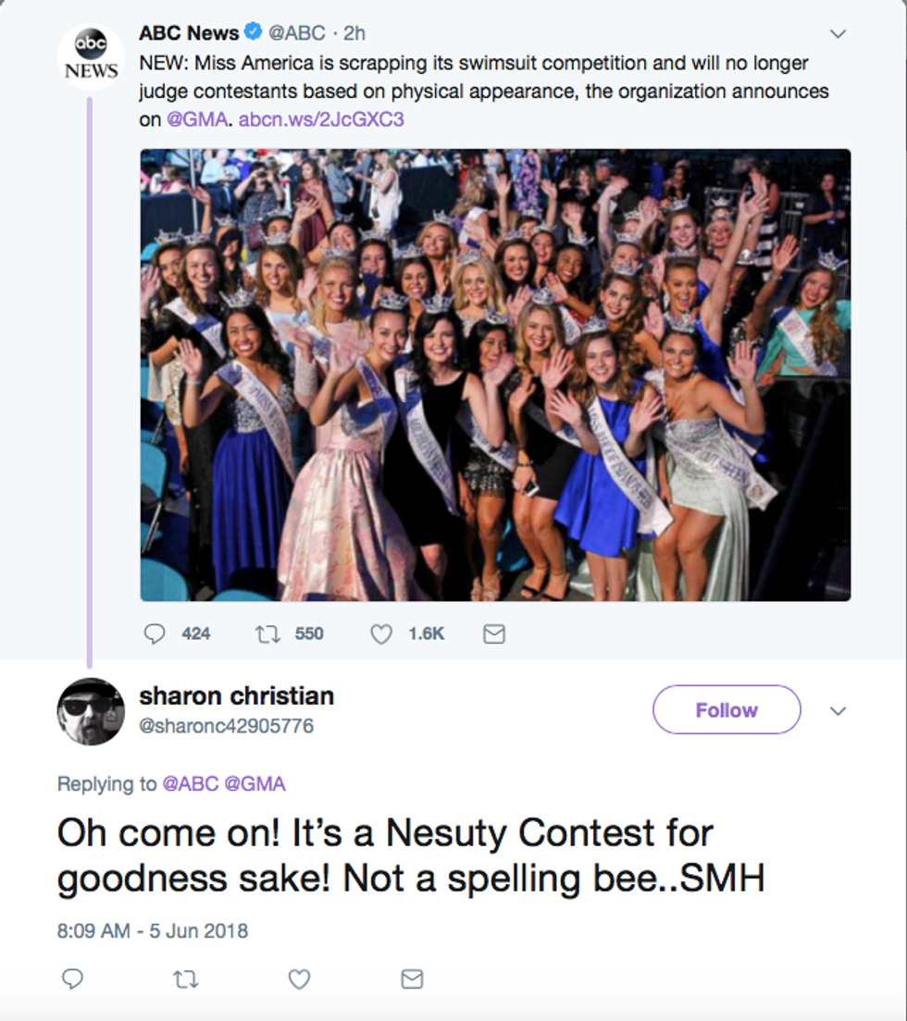Expand the ABC News tweet options chevron
This screenshot has width=907, height=1021.
838,34
